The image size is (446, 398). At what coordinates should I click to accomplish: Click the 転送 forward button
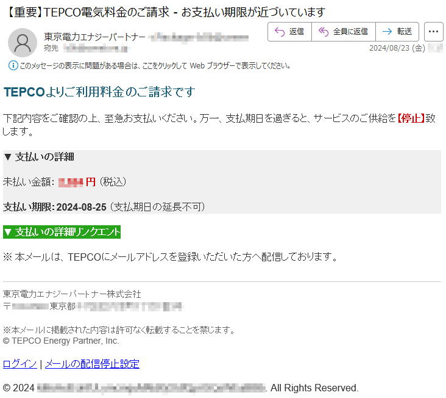pos(397,32)
